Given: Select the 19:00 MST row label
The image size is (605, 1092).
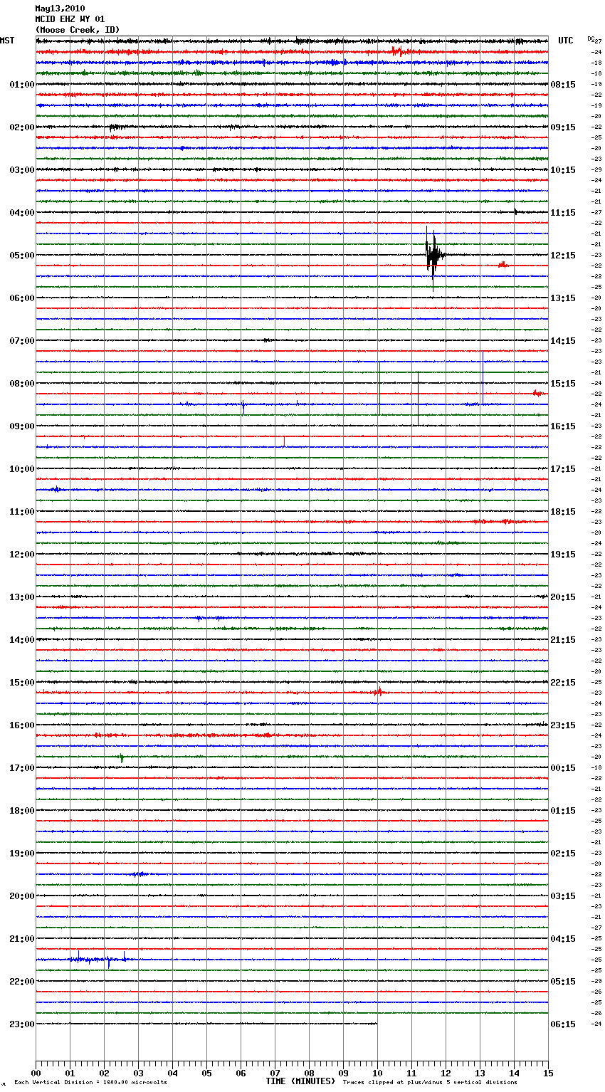Looking at the screenshot, I should click(21, 854).
